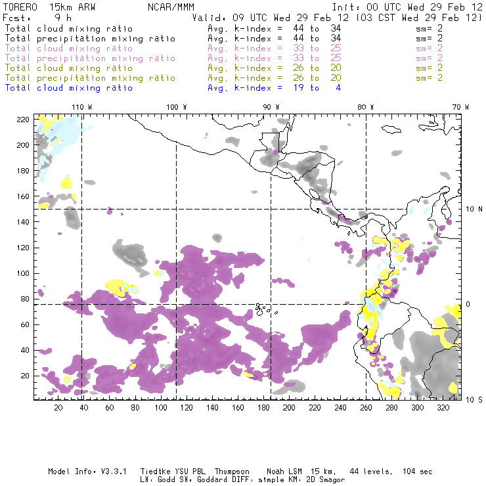486x486 pixels.
Task: Click the black 'Total precipitation mixing ratio' legend line
Action: [x=90, y=39]
